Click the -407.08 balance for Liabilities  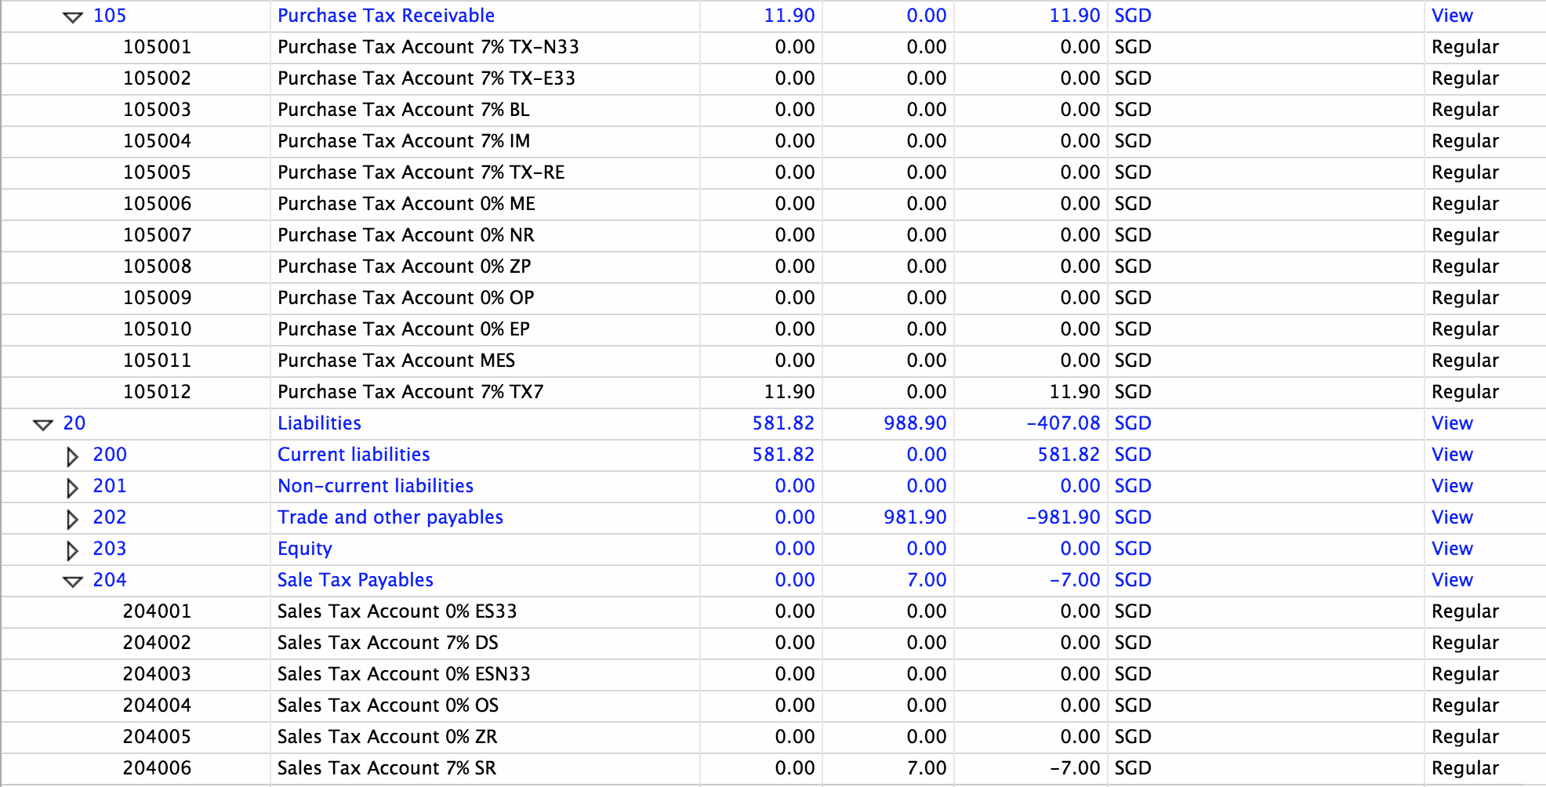pos(1063,423)
